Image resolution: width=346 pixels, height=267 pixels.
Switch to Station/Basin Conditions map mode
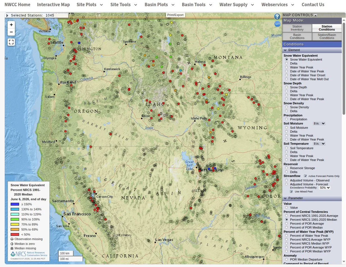[327, 36]
